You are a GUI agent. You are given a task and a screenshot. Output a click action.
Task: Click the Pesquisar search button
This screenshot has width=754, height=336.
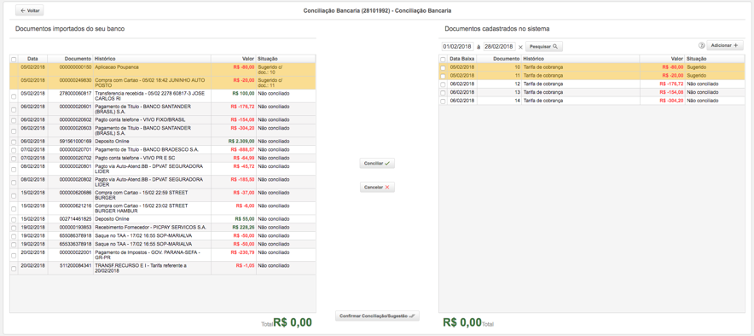tap(544, 47)
